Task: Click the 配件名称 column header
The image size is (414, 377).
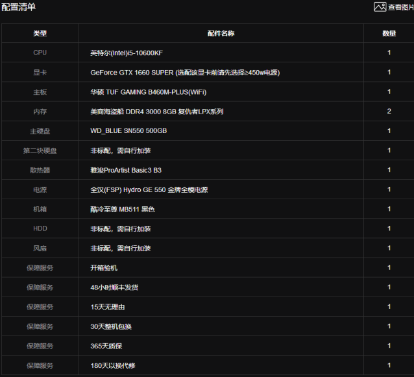Action: (221, 34)
